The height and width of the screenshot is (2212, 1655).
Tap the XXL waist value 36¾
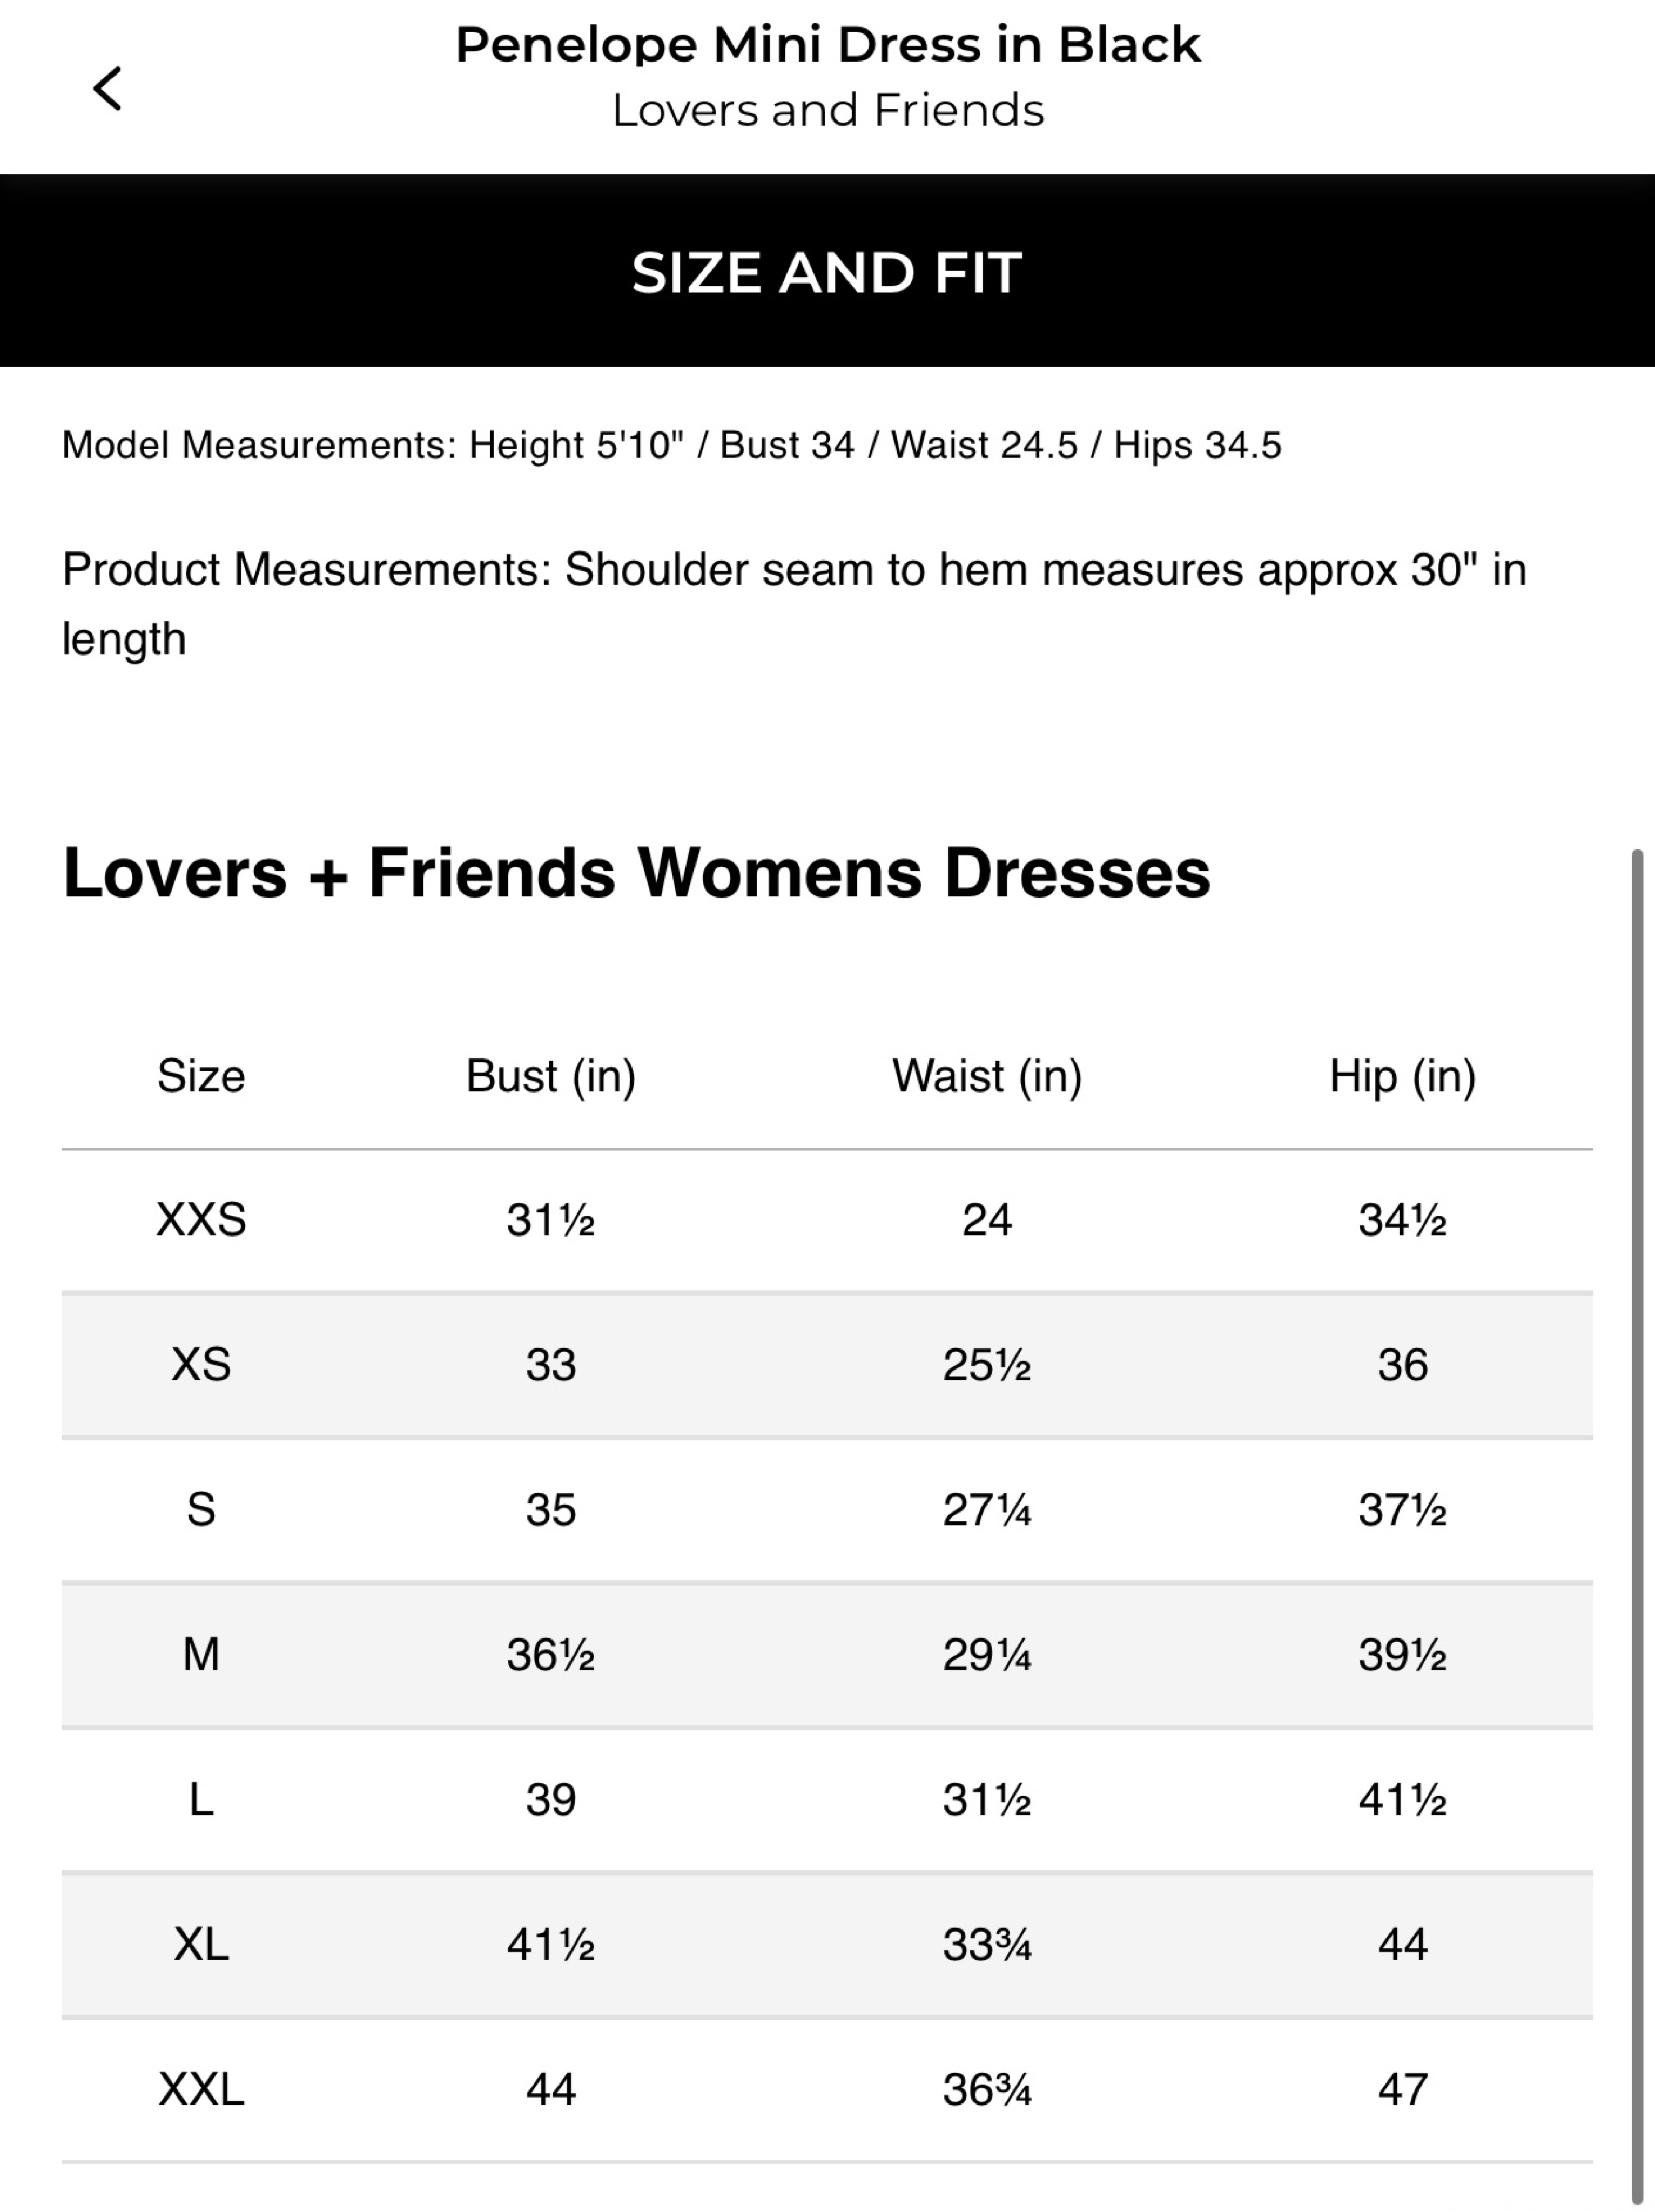tap(987, 2090)
